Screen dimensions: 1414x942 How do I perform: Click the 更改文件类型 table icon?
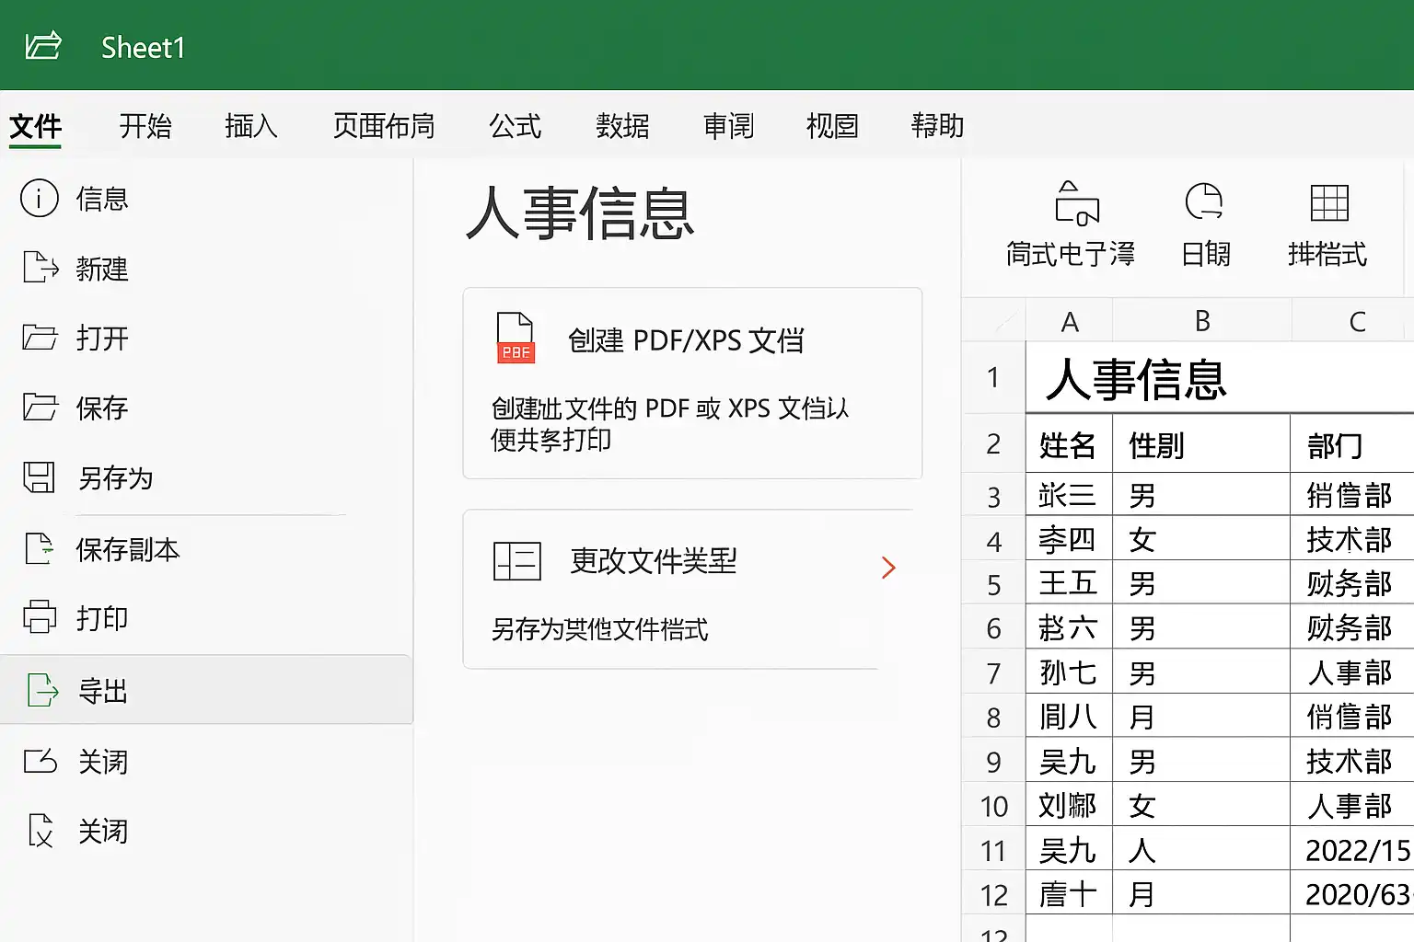click(x=517, y=560)
